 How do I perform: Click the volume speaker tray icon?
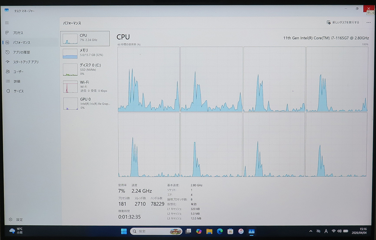[x=339, y=231]
